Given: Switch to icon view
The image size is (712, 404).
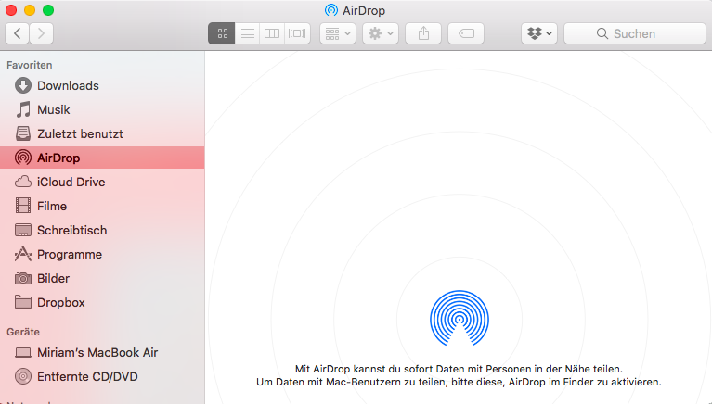Looking at the screenshot, I should click(222, 33).
